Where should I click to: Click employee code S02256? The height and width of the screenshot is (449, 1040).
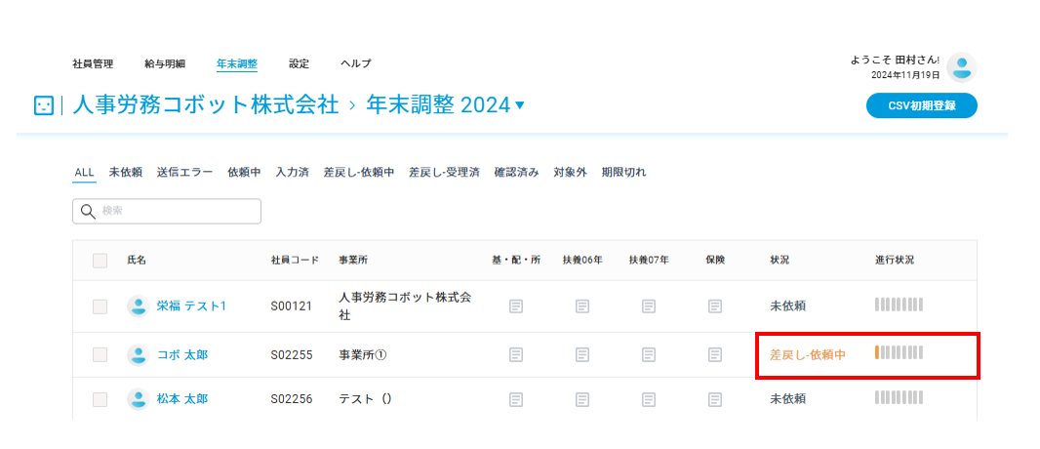pos(292,399)
